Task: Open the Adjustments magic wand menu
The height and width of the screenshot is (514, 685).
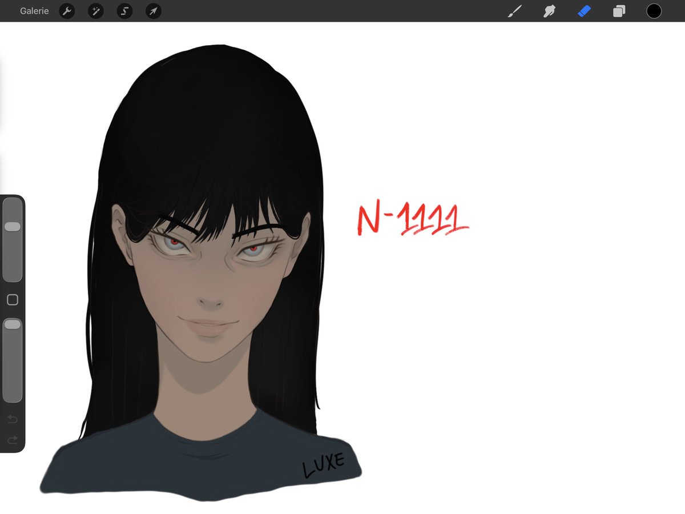Action: 96,11
